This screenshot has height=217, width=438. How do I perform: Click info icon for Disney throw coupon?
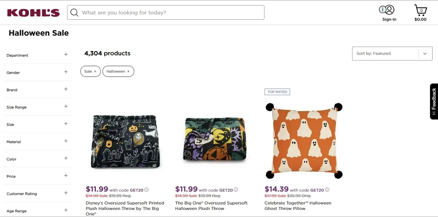pyautogui.click(x=147, y=190)
